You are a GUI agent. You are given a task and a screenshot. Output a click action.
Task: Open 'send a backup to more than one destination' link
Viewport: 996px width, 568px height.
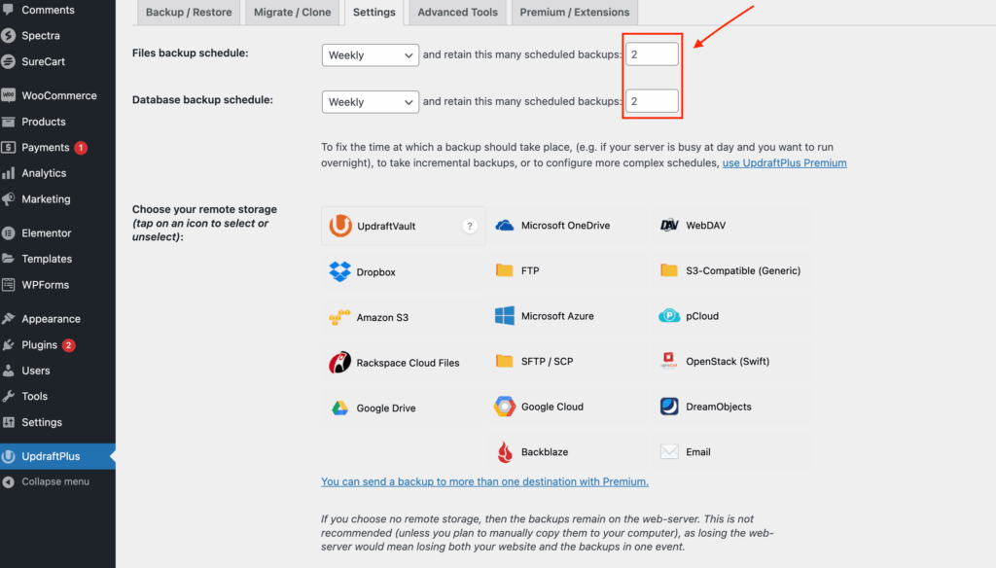tap(484, 481)
